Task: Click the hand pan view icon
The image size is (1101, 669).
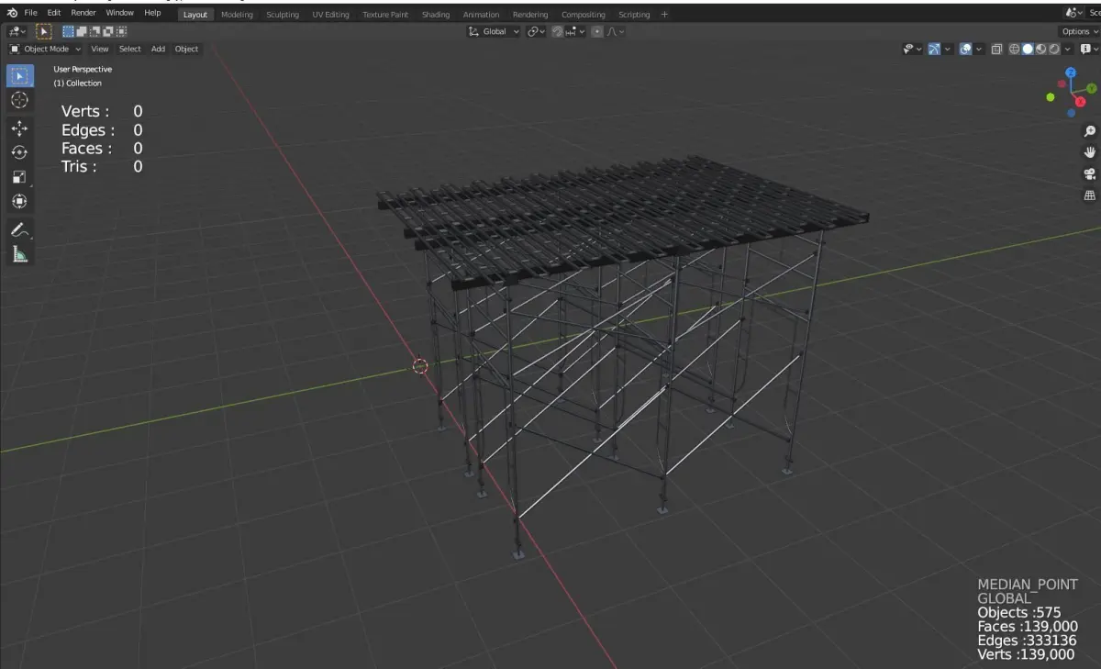Action: pos(1090,152)
